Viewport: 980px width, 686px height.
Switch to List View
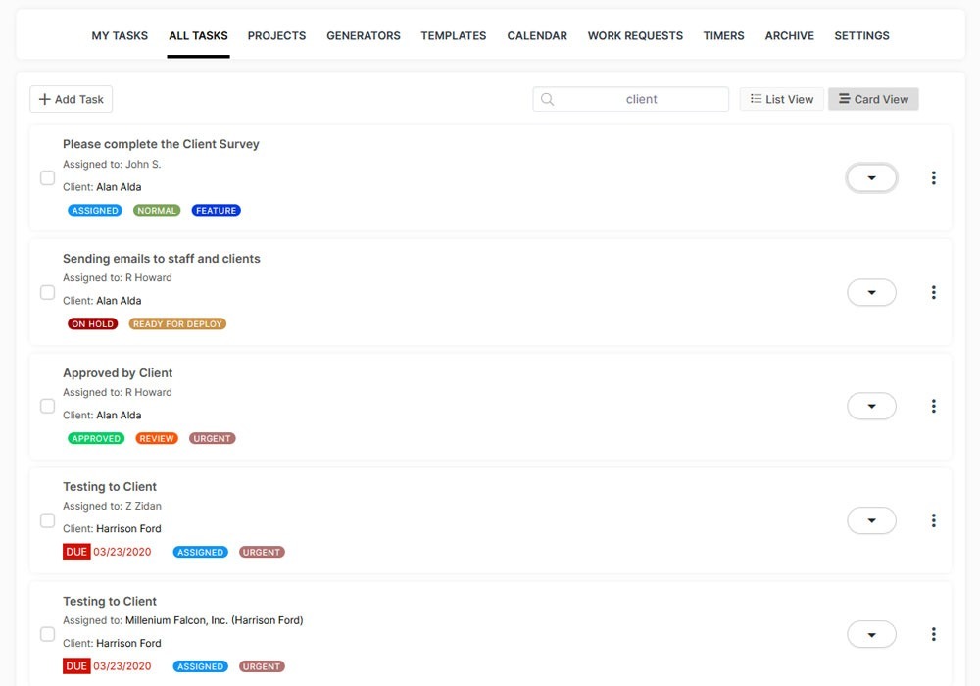(781, 99)
